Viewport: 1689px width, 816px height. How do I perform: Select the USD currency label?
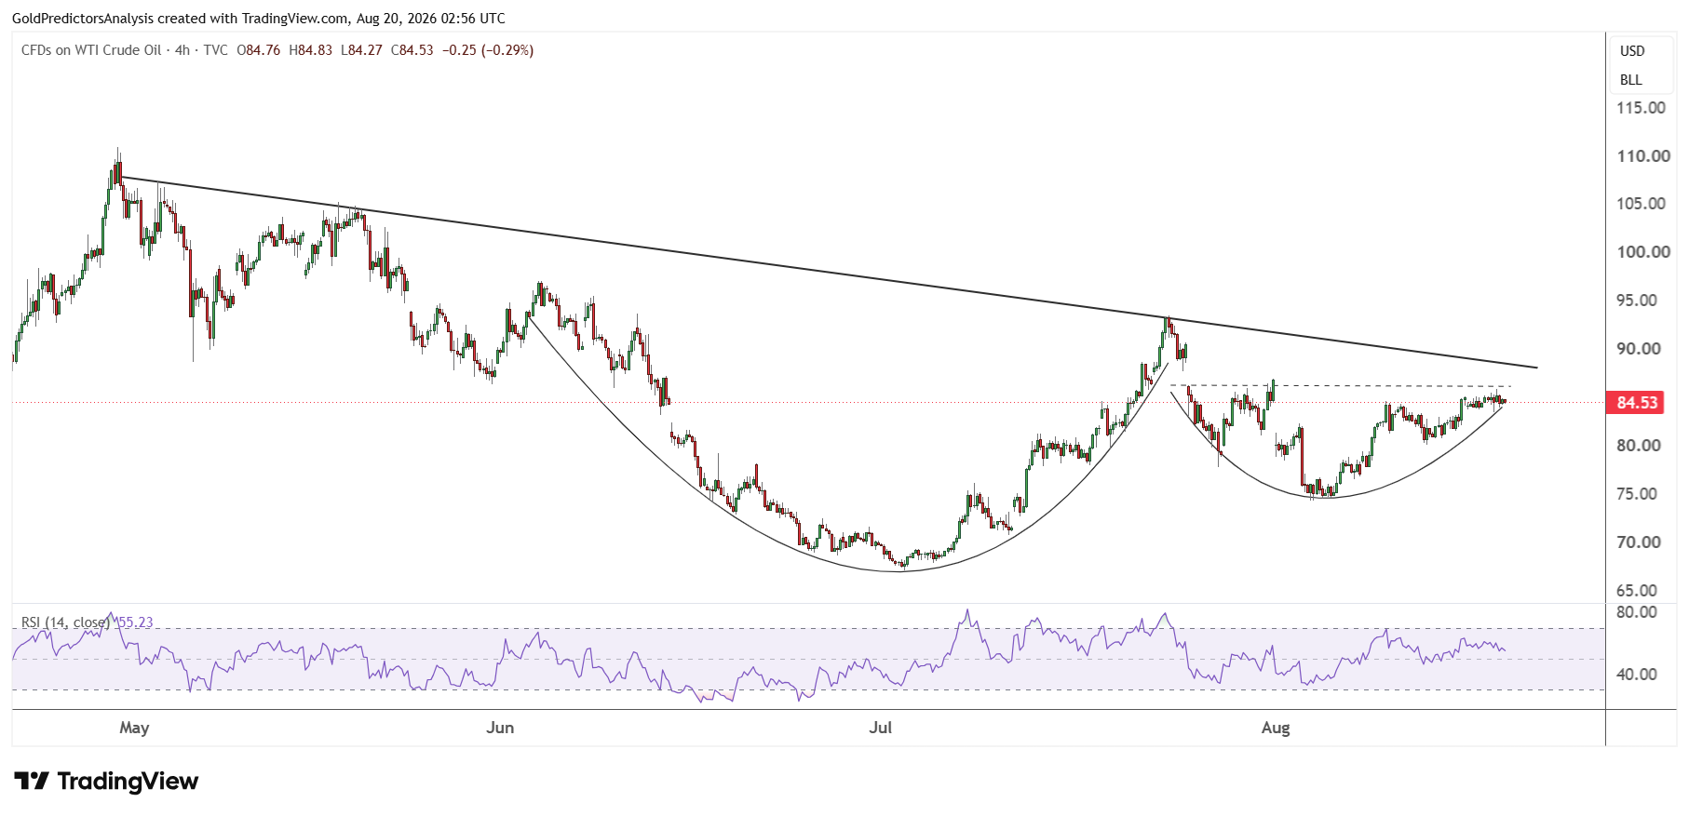coord(1632,51)
